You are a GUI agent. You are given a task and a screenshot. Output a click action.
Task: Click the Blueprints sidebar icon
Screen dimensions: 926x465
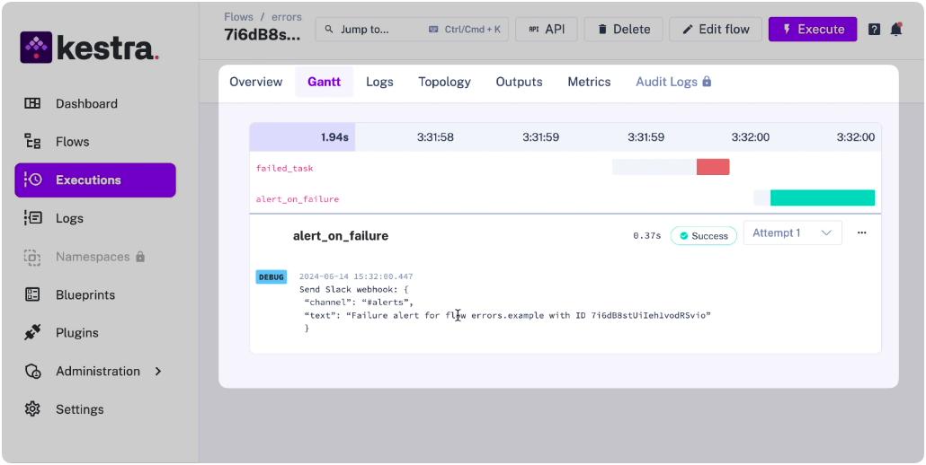coord(31,294)
